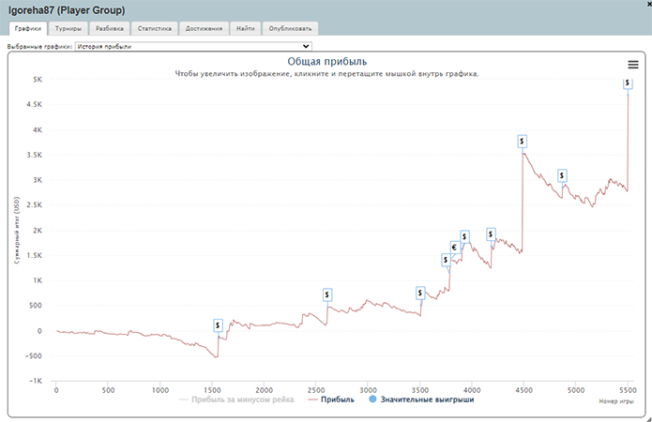Screen dimensions: 652x422
Task: Click the € win marker on the chart
Action: pyautogui.click(x=454, y=248)
